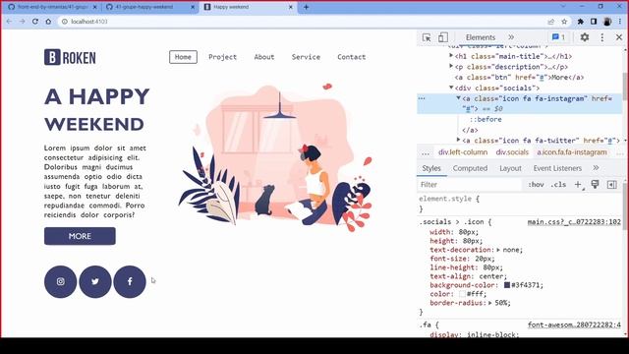Switch to the Elements panel tab

[x=481, y=37]
